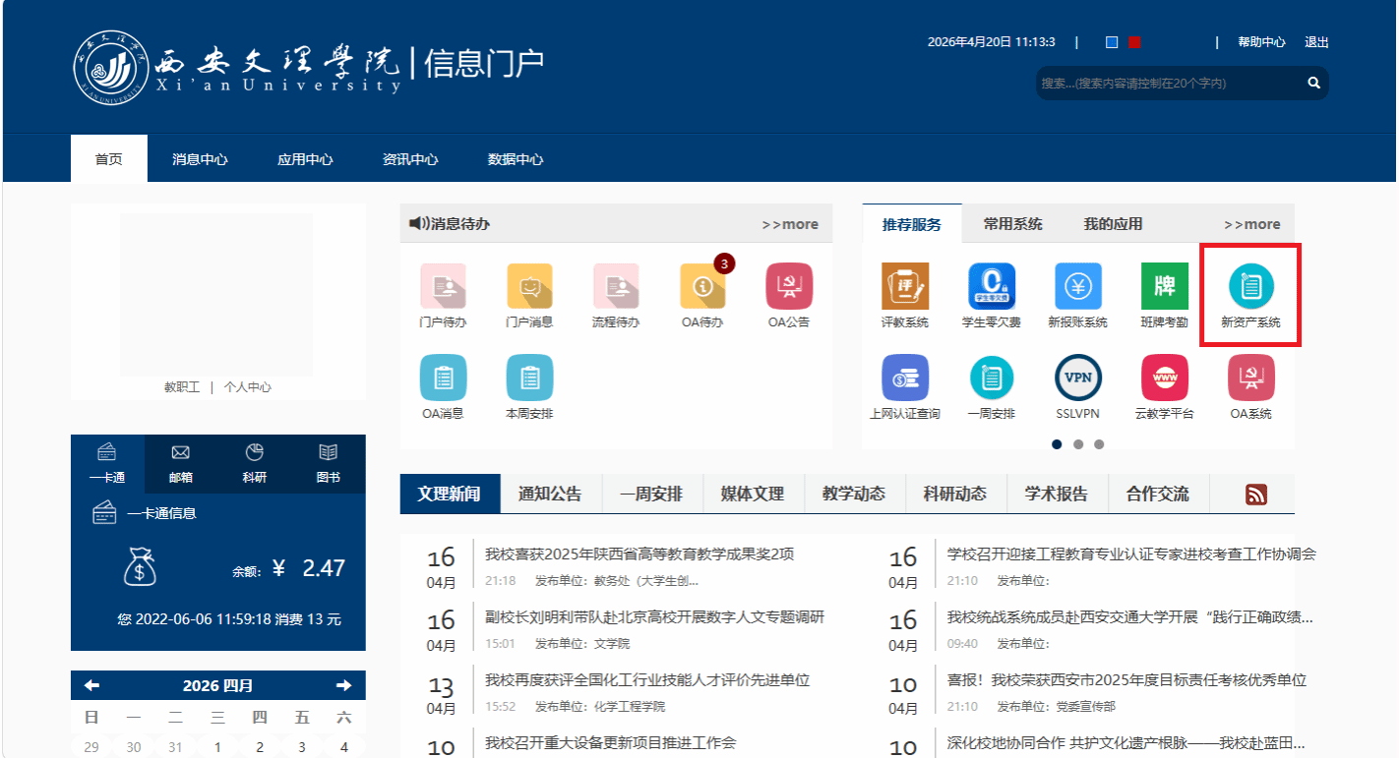Go to the second carousel page dot
The image size is (1399, 758).
[x=1078, y=444]
